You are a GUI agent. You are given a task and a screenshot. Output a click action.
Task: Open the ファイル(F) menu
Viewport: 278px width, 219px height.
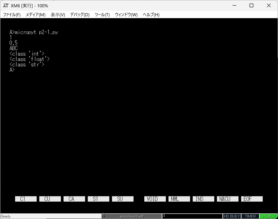click(12, 15)
